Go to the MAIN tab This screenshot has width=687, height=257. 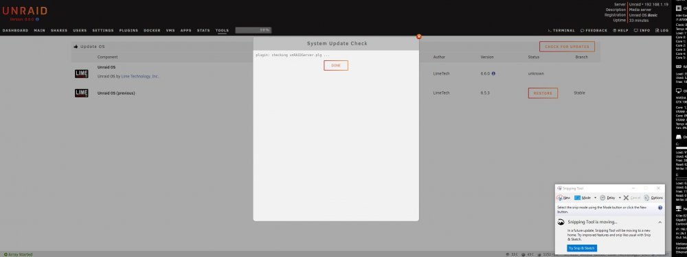pyautogui.click(x=39, y=31)
